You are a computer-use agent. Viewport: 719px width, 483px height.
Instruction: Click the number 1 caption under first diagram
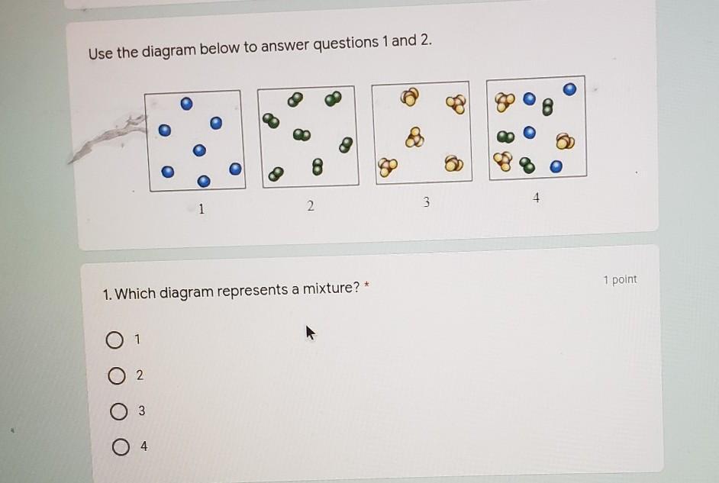(201, 208)
